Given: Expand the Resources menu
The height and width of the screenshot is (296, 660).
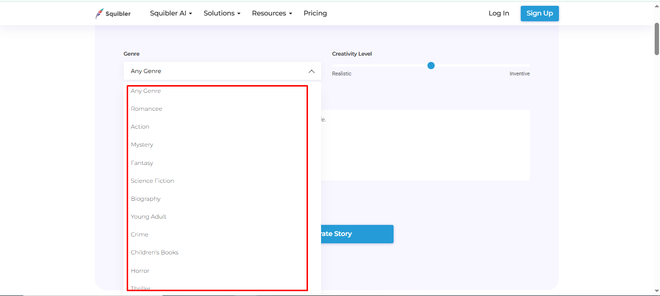Looking at the screenshot, I should pyautogui.click(x=269, y=13).
